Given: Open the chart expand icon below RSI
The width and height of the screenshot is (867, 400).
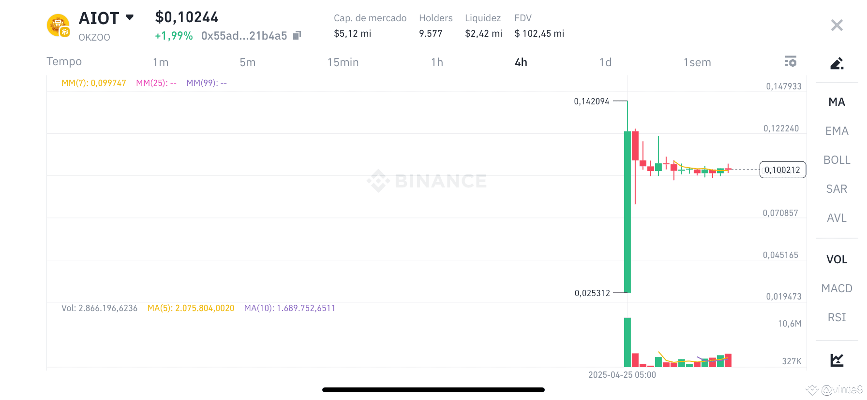Looking at the screenshot, I should pos(837,360).
